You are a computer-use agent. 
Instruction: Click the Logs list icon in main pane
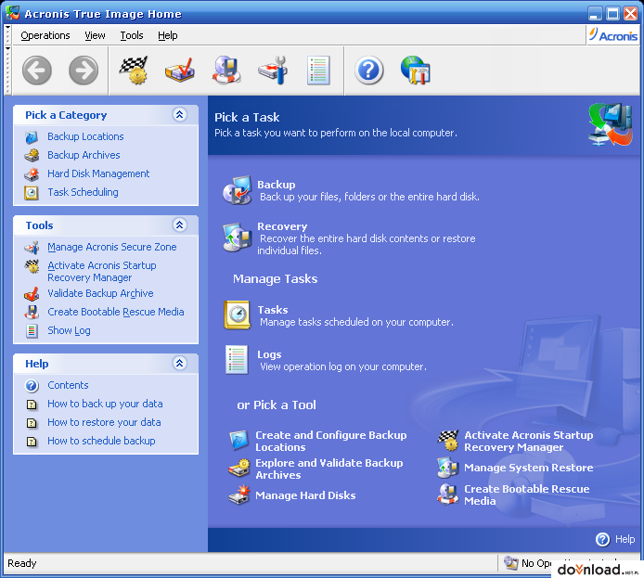point(237,360)
